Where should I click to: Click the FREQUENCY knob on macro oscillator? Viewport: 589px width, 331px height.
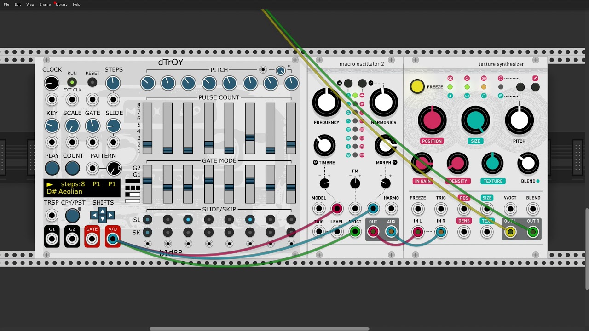(326, 103)
